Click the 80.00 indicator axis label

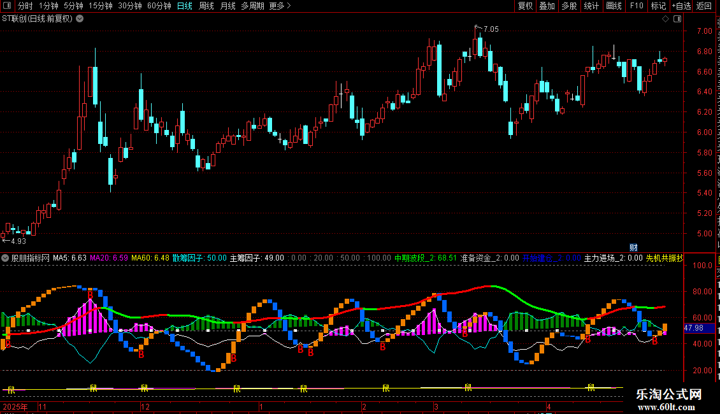[x=703, y=292]
